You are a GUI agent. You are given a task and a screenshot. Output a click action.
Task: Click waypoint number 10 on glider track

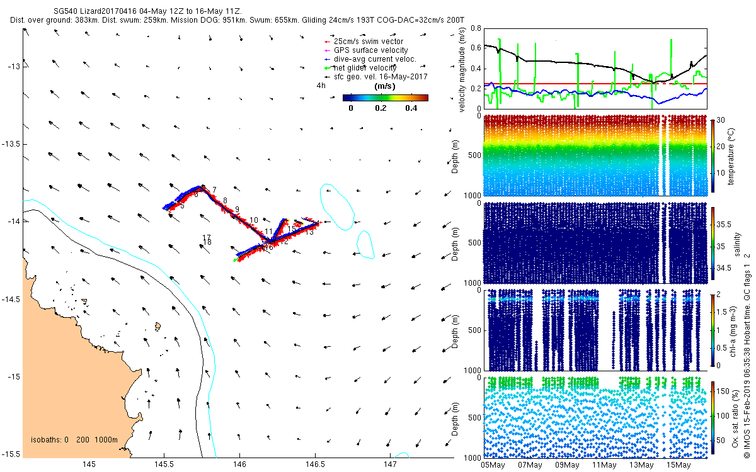click(x=254, y=220)
